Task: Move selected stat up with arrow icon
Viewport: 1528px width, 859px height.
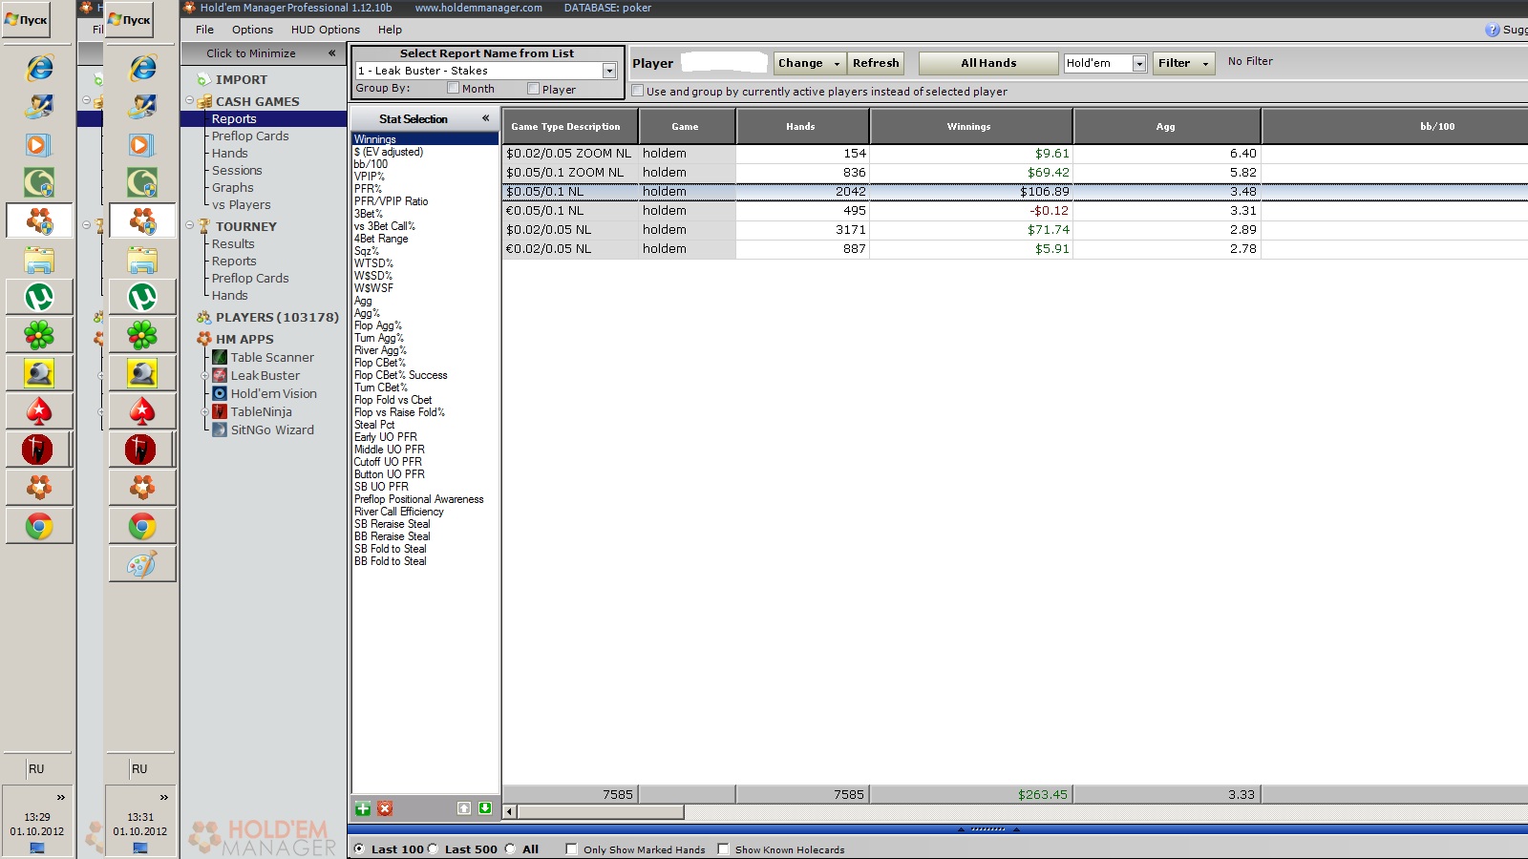Action: pyautogui.click(x=464, y=808)
